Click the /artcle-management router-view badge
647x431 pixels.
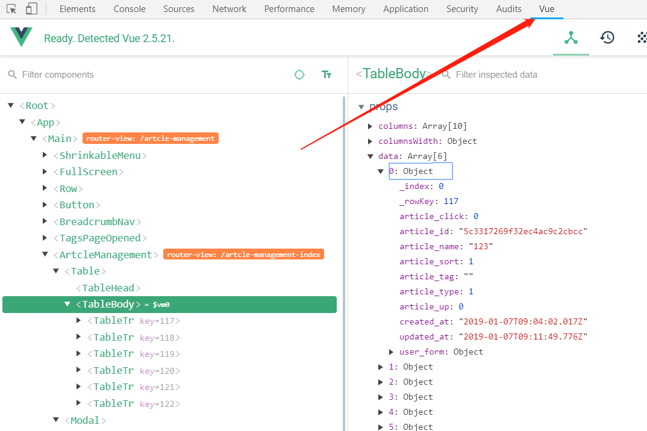150,138
